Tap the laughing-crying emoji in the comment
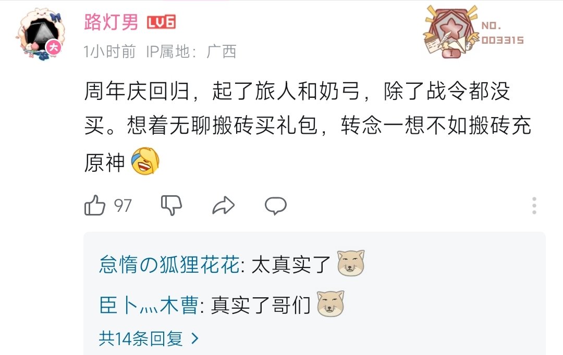Viewport: 563px width, 355px height. (x=145, y=161)
